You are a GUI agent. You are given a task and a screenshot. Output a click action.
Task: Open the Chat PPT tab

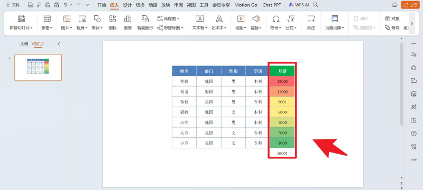pyautogui.click(x=272, y=5)
